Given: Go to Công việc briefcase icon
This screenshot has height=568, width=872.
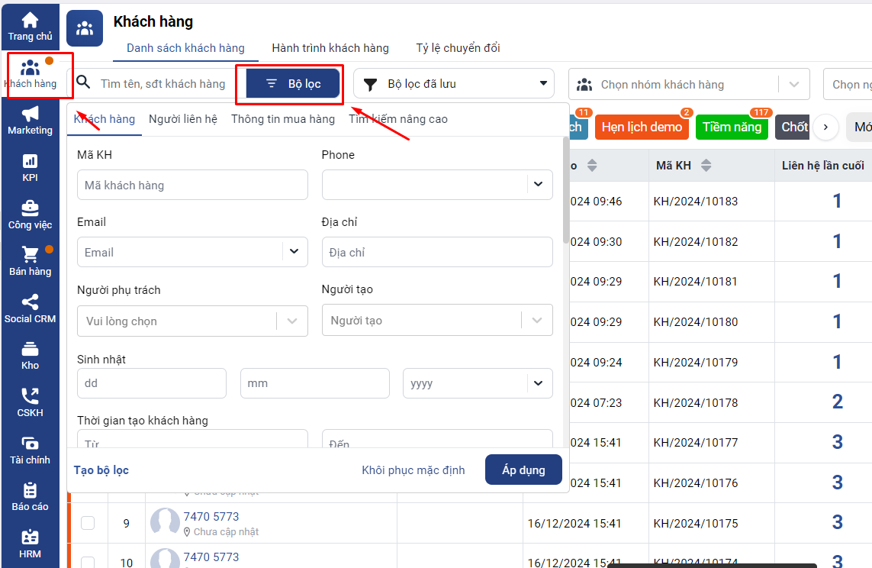Looking at the screenshot, I should 30,208.
